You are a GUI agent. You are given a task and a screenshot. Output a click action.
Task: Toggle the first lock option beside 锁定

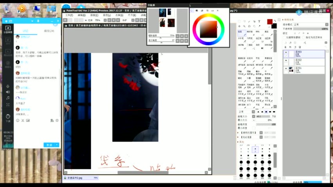click(295, 33)
